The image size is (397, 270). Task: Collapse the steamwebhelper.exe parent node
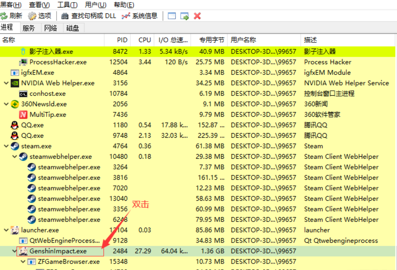[15, 157]
